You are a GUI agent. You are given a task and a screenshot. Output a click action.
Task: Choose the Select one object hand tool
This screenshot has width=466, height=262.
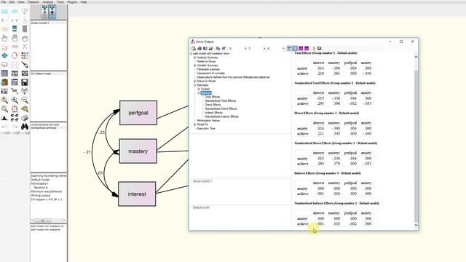tap(4, 38)
